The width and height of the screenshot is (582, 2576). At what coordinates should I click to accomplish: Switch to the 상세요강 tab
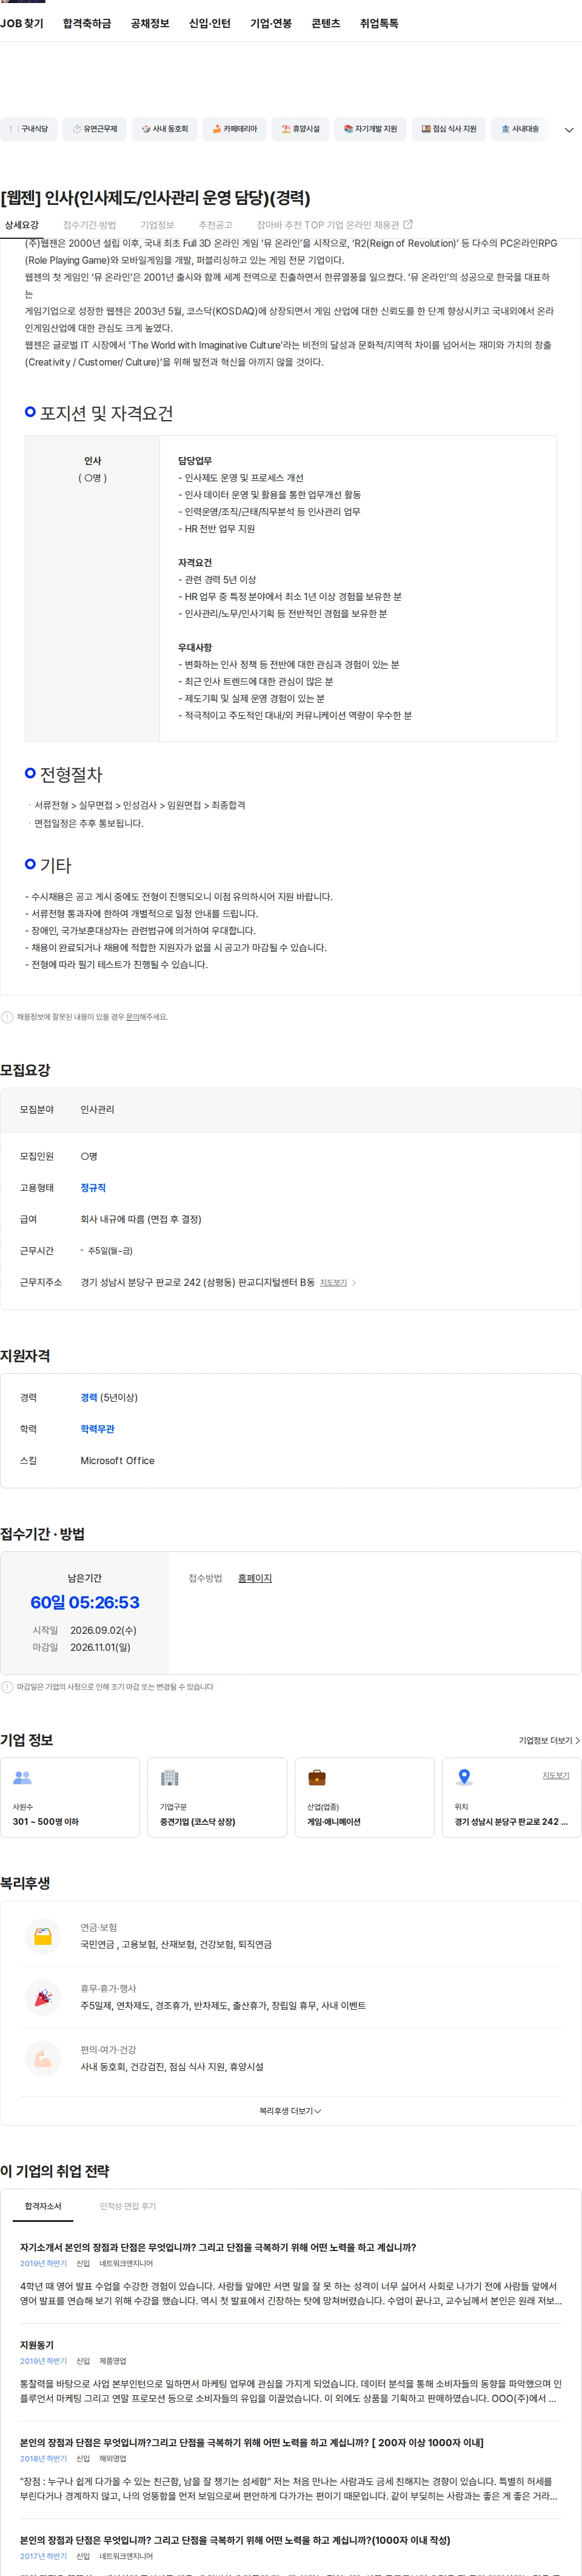pyautogui.click(x=22, y=225)
